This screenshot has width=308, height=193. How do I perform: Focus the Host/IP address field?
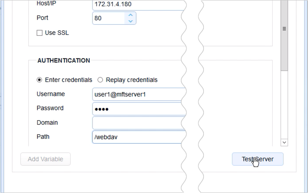tap(137, 4)
